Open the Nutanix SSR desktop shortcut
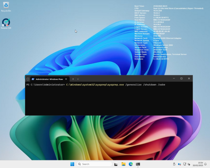210x168 pixels. click(6, 23)
